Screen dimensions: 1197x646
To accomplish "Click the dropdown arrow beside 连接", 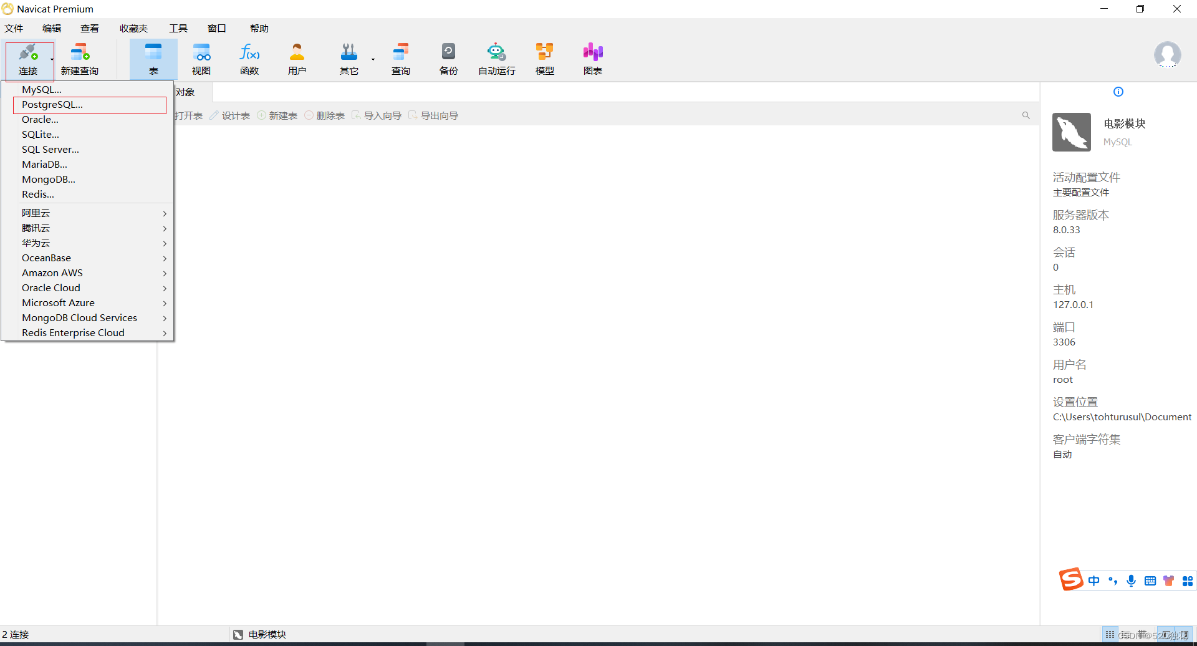I will (52, 60).
